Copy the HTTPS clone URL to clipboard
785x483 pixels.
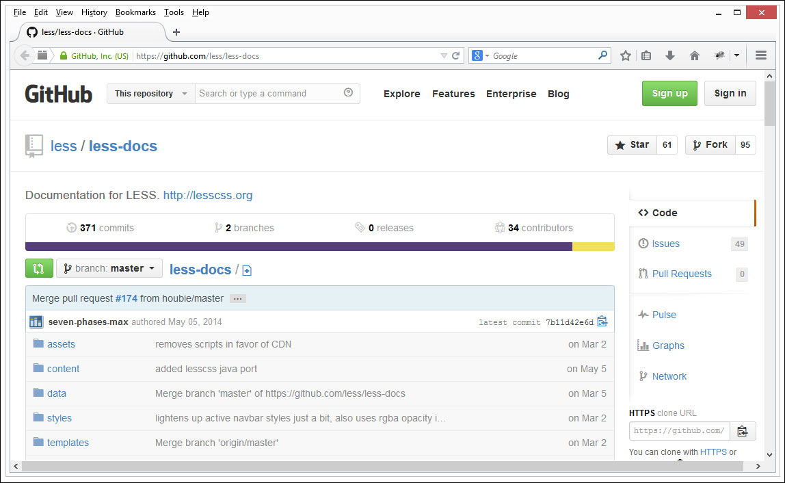point(742,431)
